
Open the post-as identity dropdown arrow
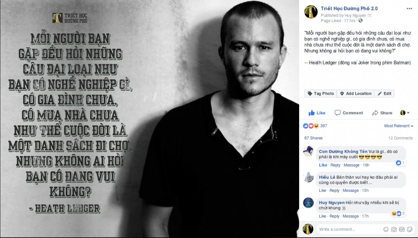point(405,113)
